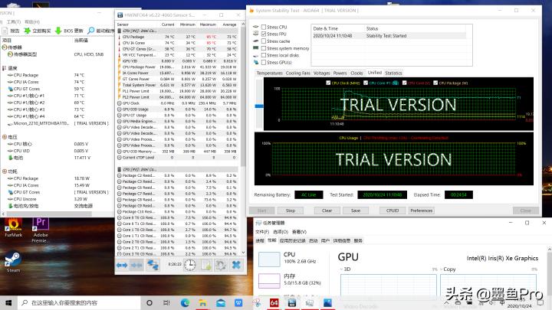This screenshot has width=552, height=310.
Task: Click the AIDA64 icon in taskbar
Action: [273, 303]
